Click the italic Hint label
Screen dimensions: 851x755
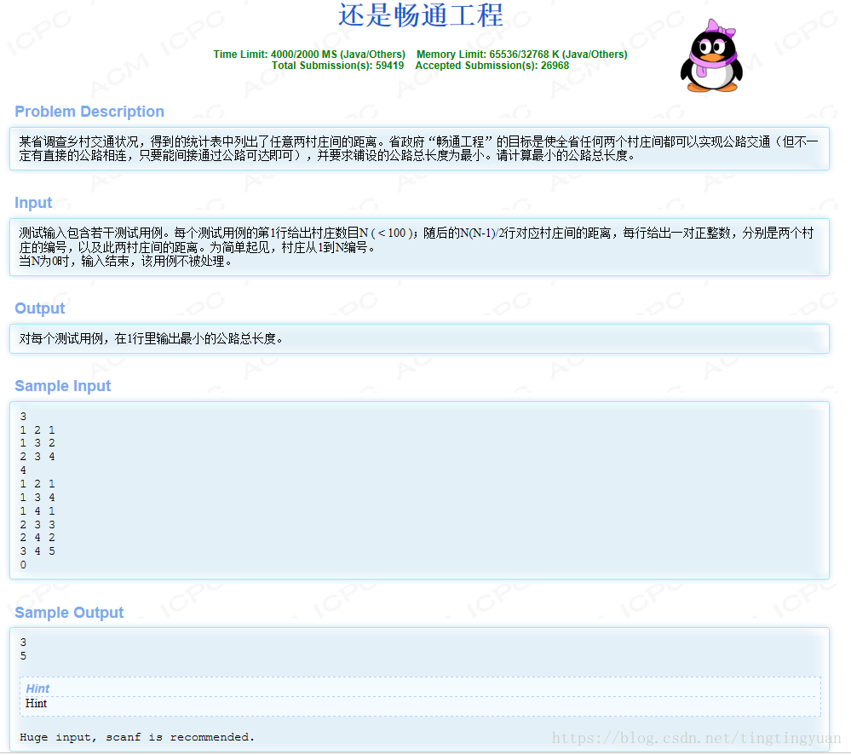[37, 689]
